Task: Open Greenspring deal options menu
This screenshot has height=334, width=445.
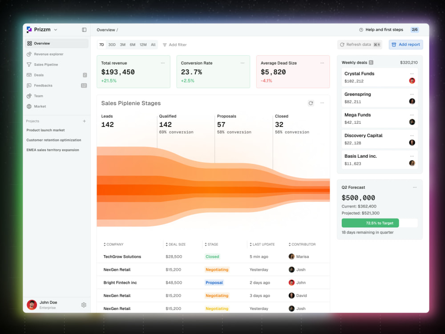Action: 412,94
